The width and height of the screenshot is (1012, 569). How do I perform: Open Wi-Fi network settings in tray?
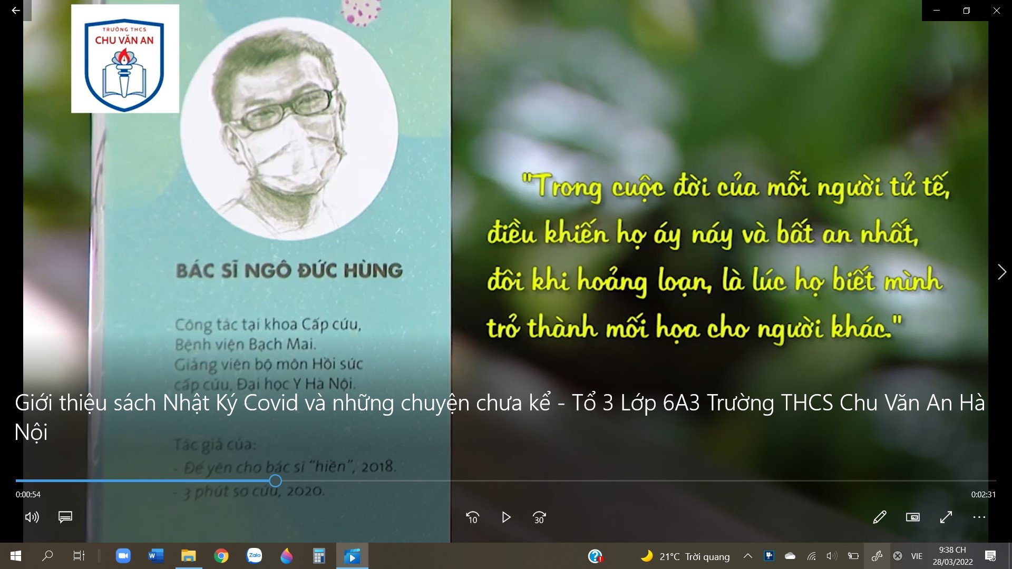click(x=812, y=556)
